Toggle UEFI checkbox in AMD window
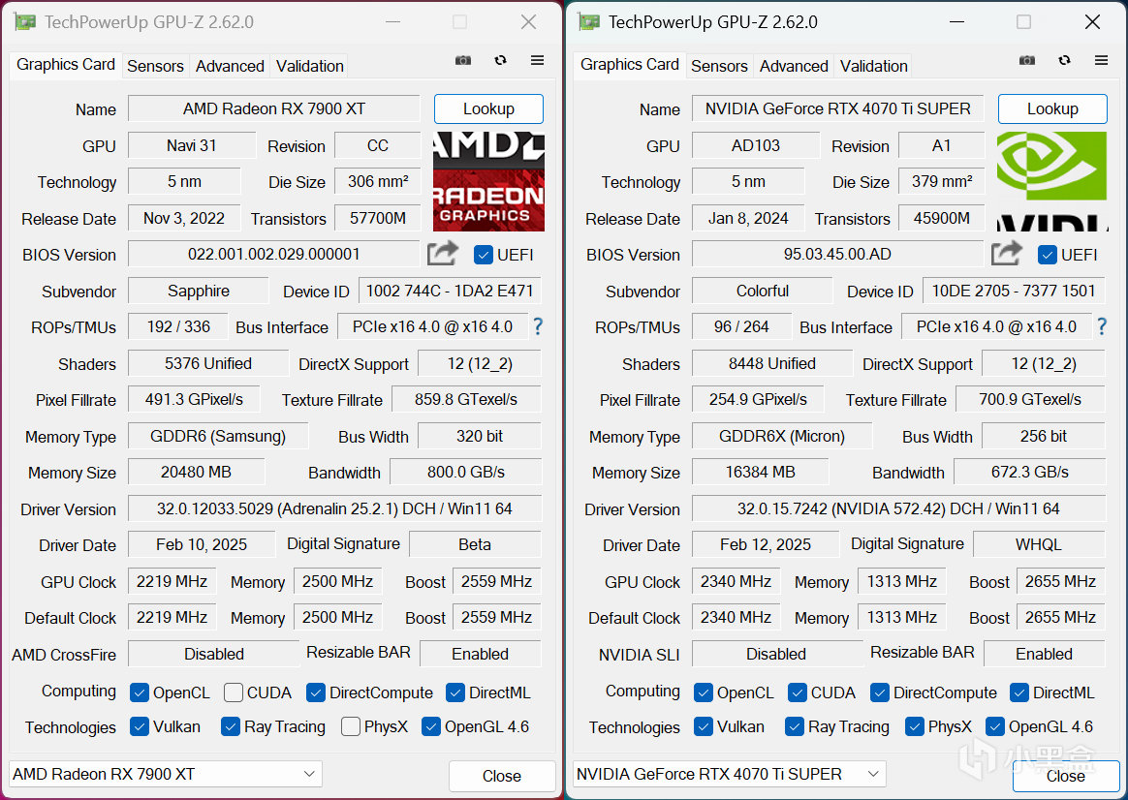1128x800 pixels. click(484, 255)
